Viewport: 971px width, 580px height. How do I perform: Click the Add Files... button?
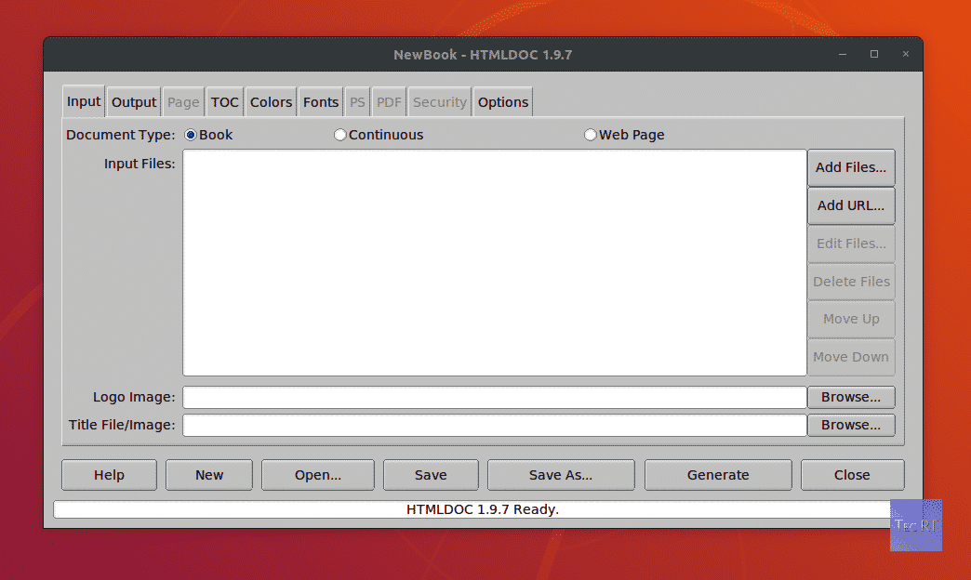point(851,167)
